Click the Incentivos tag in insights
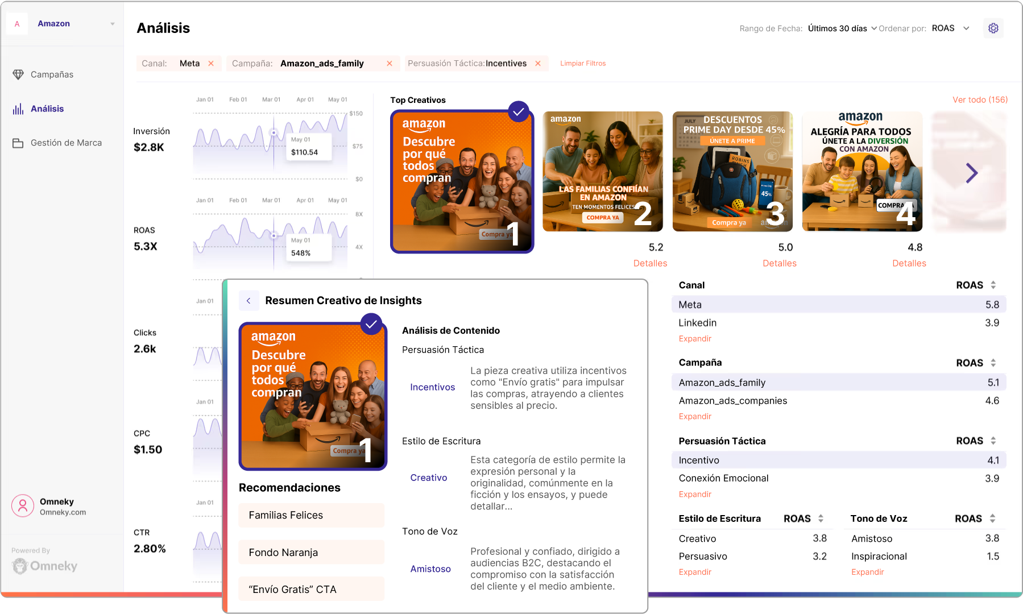 tap(433, 387)
